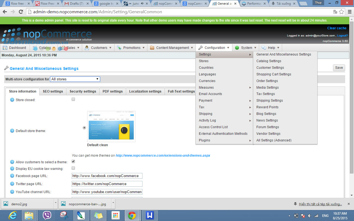Click the Configuration wrench icon

click(x=201, y=48)
